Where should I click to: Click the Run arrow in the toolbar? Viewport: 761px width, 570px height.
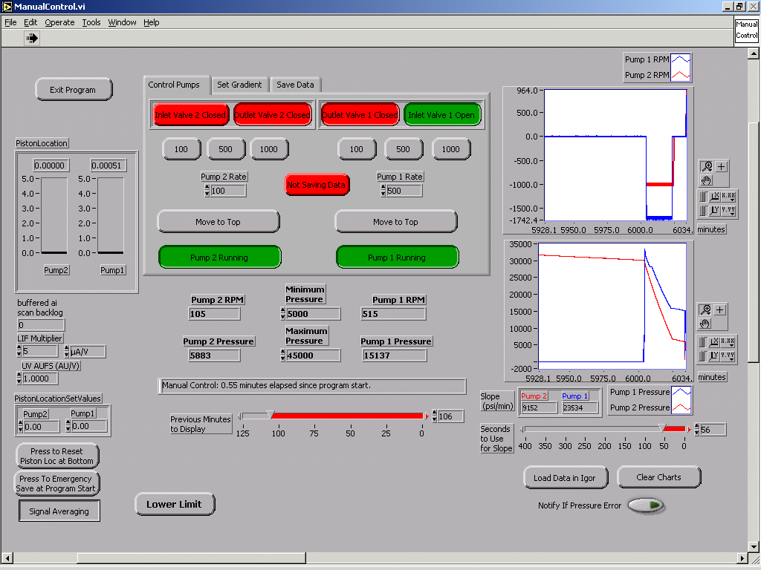coord(32,39)
